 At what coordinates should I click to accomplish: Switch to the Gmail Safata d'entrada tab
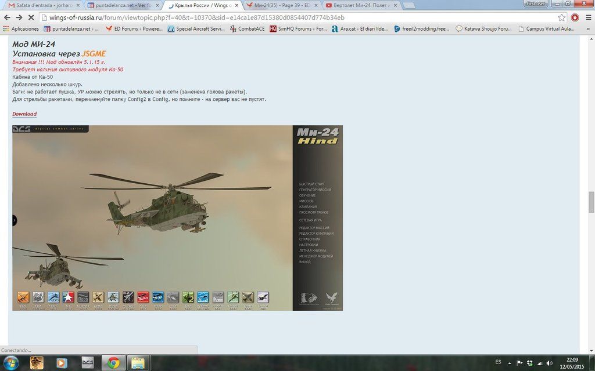point(41,5)
